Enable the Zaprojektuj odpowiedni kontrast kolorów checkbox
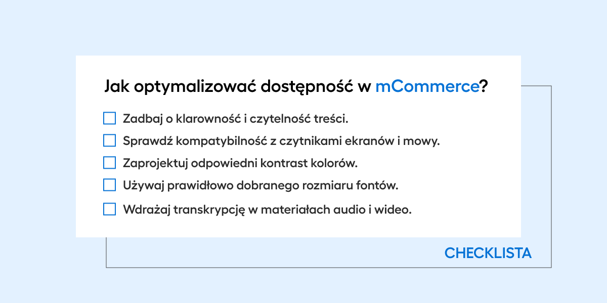The image size is (607, 303). pyautogui.click(x=110, y=163)
